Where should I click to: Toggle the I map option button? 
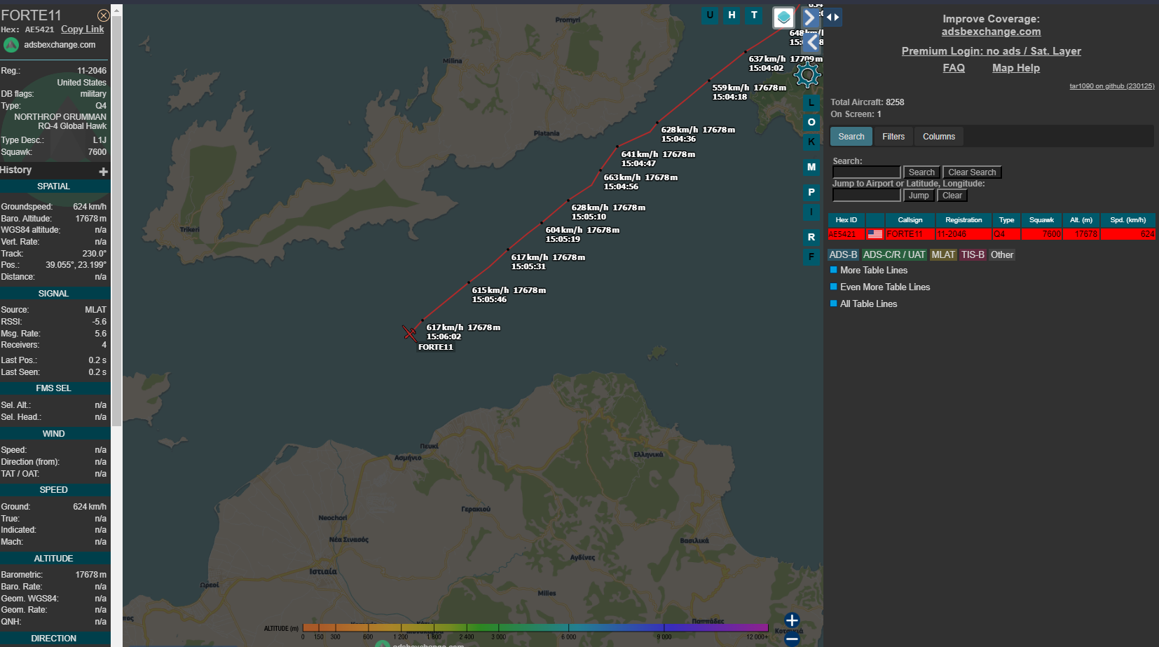[811, 212]
